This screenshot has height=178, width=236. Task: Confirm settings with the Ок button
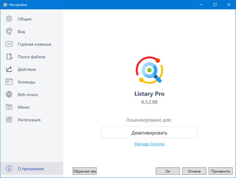point(167,171)
